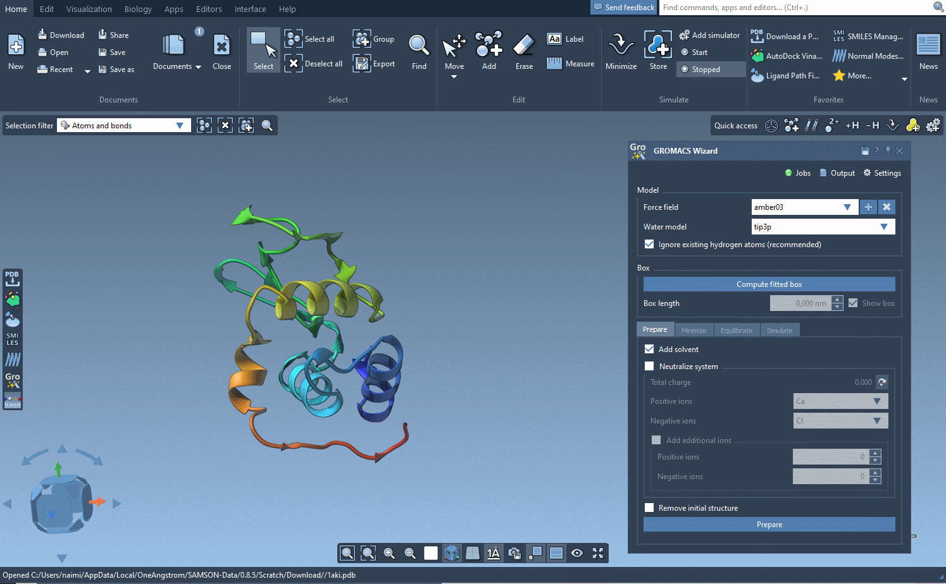Click the 1Å scale icon in bottom toolbar

494,554
